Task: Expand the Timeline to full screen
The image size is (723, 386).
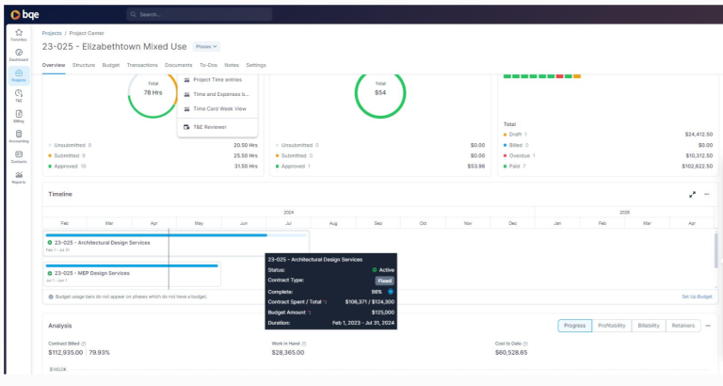Action: (693, 194)
